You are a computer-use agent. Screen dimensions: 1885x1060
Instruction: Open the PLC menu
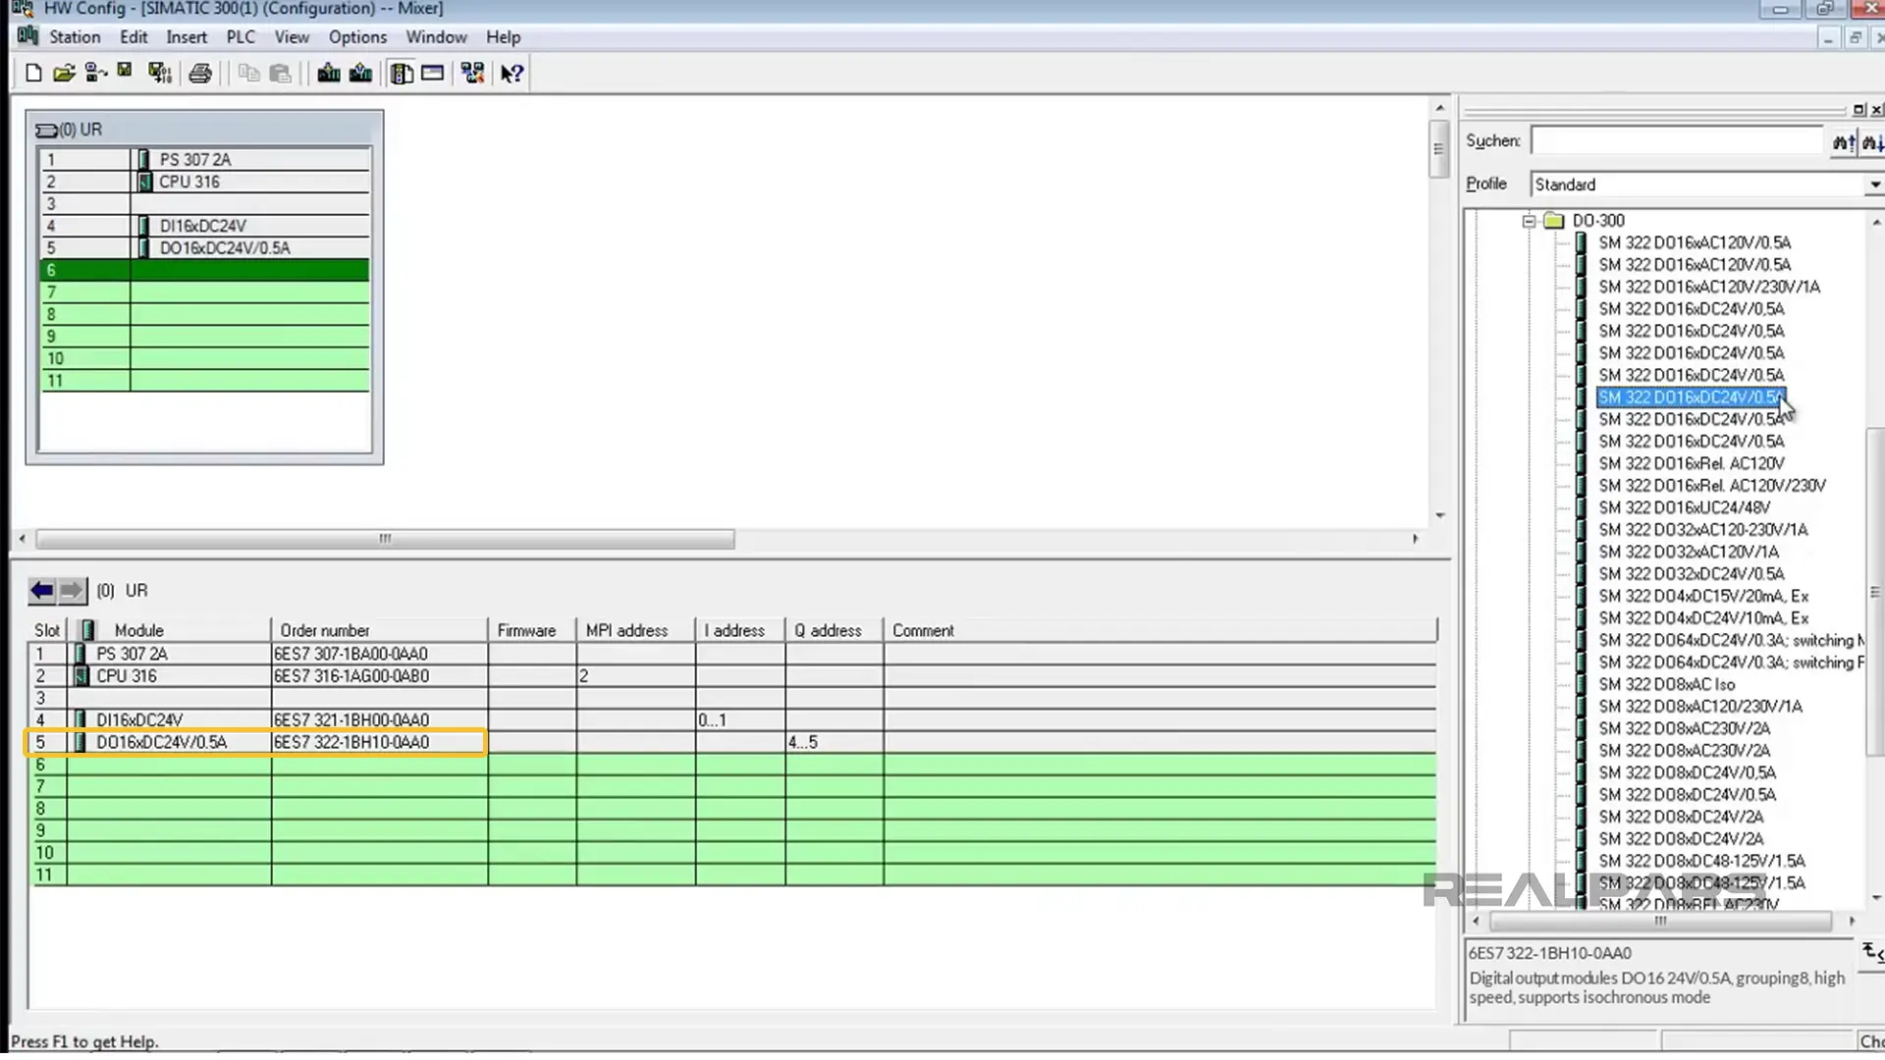point(241,37)
